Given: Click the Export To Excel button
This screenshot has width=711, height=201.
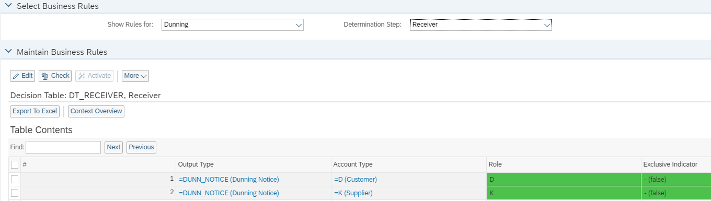Looking at the screenshot, I should (x=35, y=111).
